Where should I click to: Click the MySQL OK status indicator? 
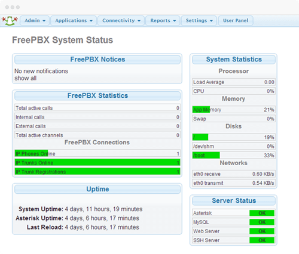262,222
